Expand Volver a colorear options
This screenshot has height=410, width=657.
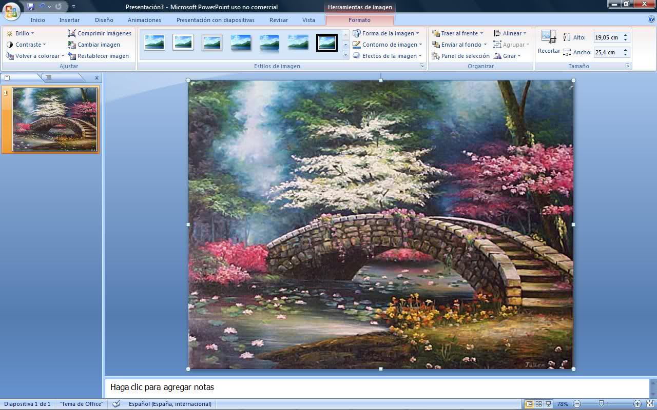(35, 56)
